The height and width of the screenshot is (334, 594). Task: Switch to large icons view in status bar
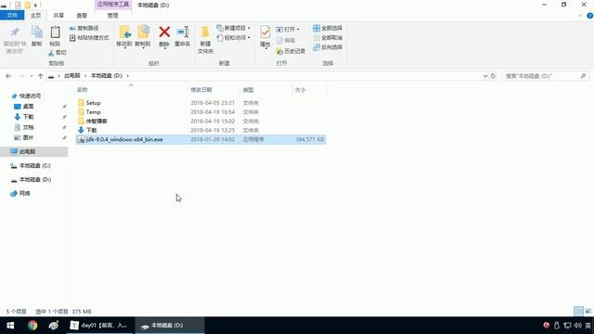coord(588,312)
